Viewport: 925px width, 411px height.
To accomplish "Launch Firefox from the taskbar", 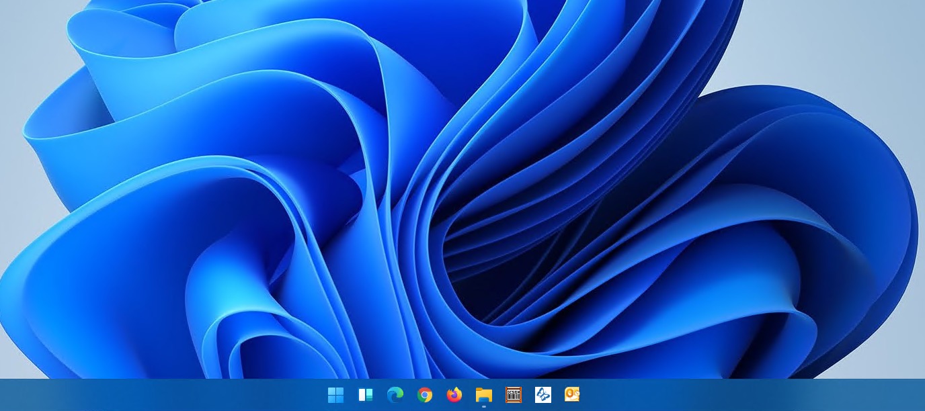I will click(x=454, y=395).
